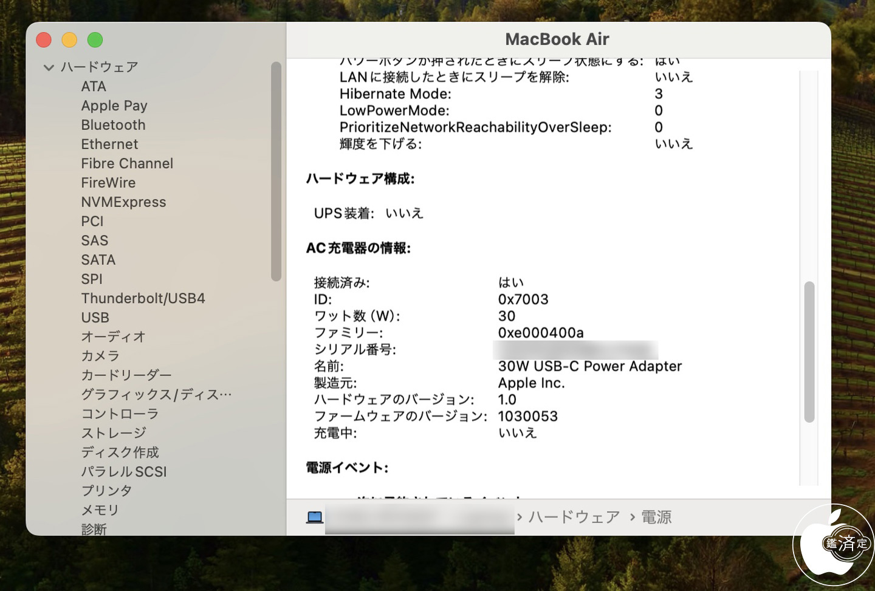Close the MacBook Air window

(44, 40)
